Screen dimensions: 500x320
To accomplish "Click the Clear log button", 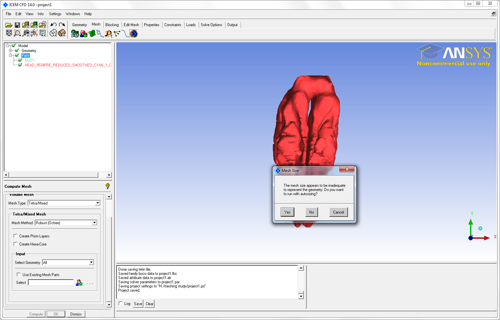I will click(x=149, y=304).
